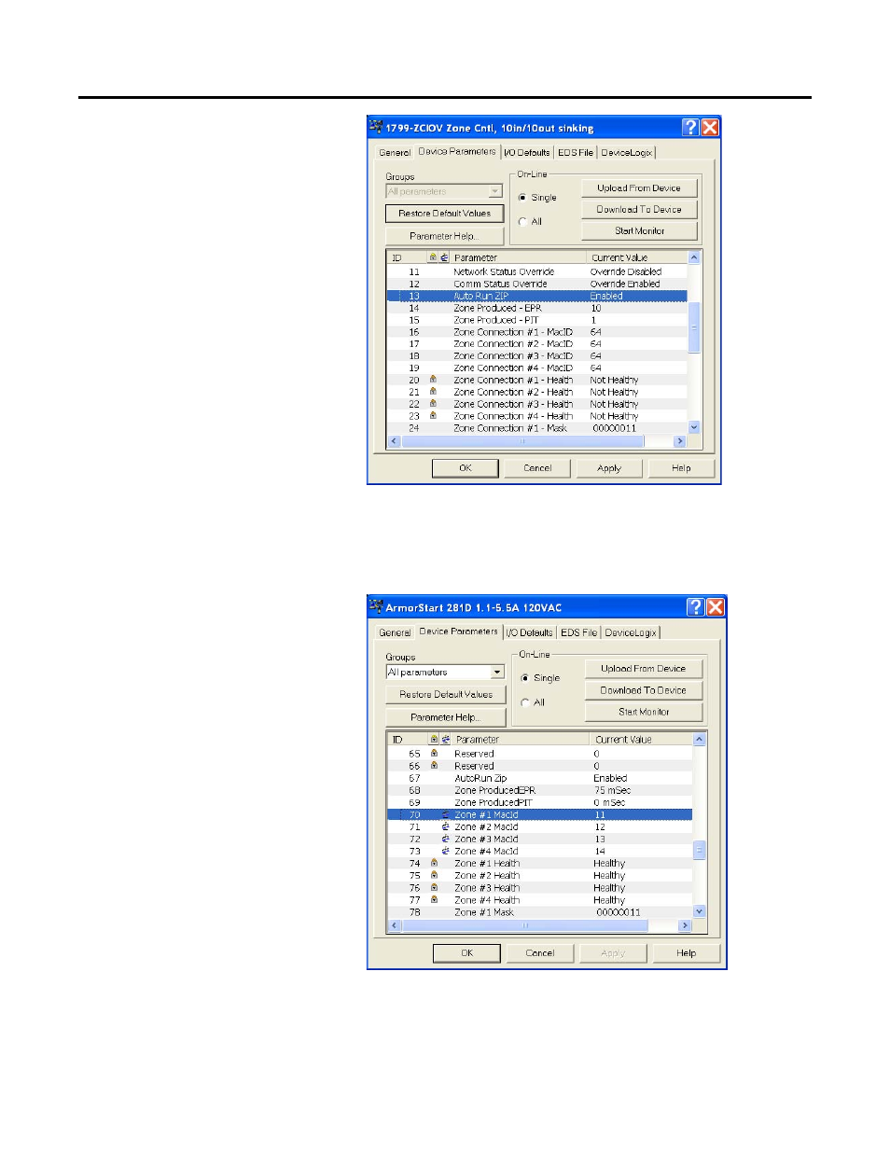Click the horizontal scrollbar thumb in the 1799-ZCIOV list

pyautogui.click(x=522, y=441)
